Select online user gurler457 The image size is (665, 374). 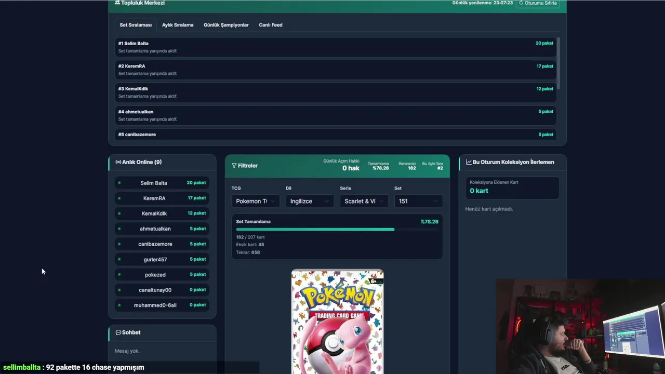pos(162,259)
